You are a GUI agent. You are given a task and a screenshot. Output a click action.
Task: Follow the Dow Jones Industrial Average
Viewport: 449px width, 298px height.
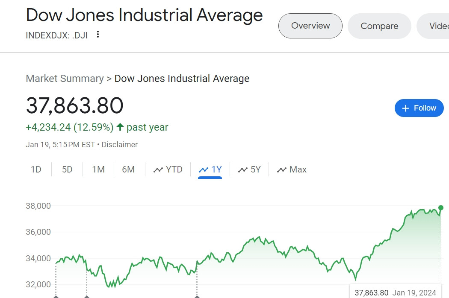click(x=419, y=108)
